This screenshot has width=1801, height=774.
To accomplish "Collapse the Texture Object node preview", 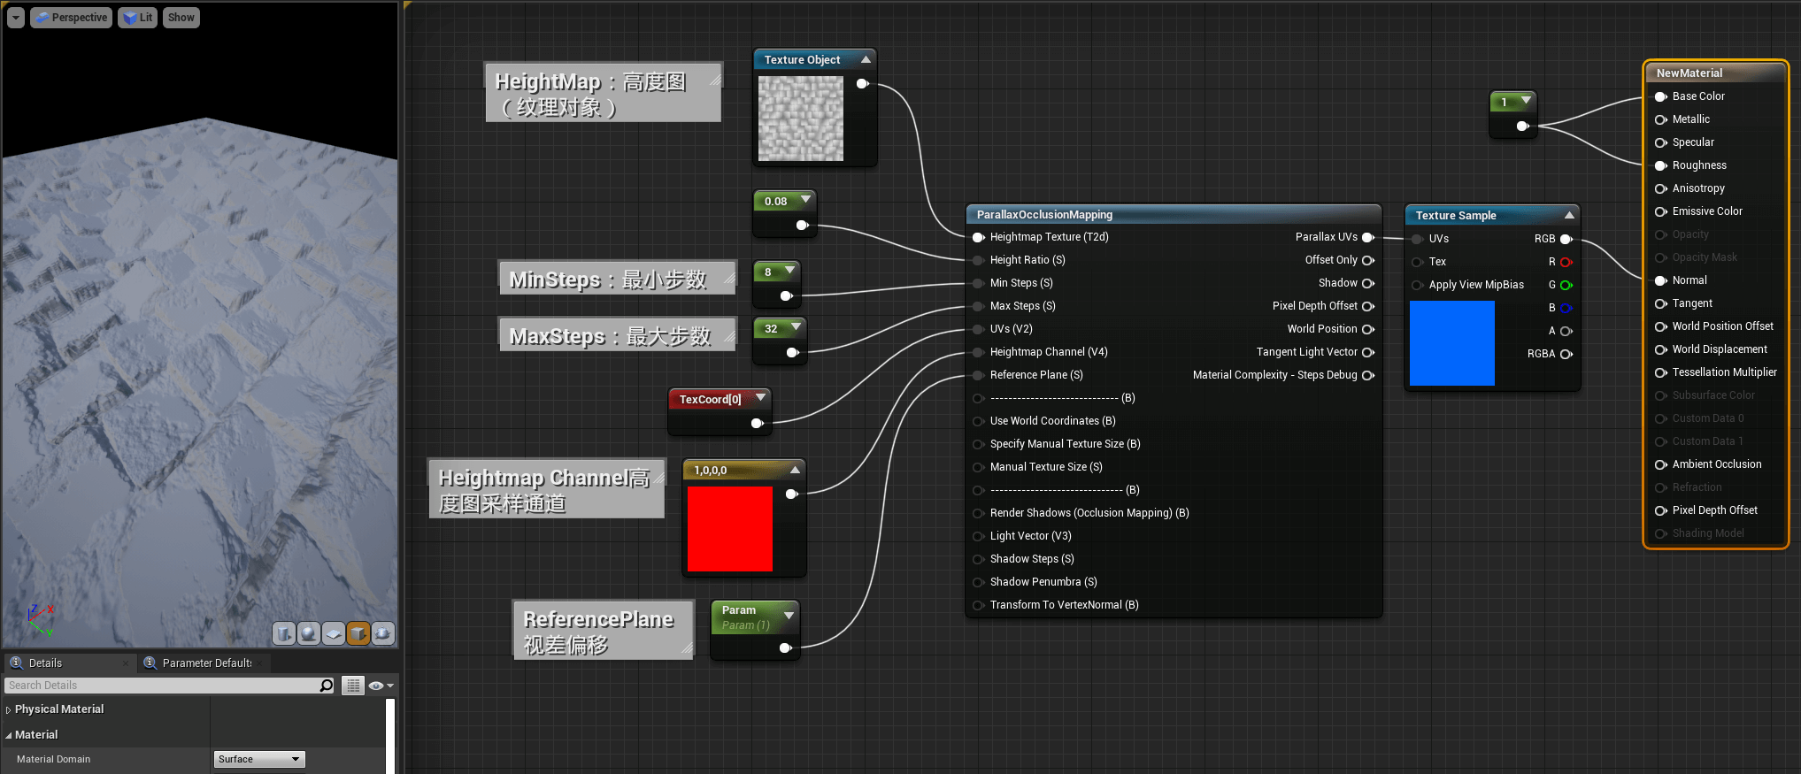I will 866,59.
